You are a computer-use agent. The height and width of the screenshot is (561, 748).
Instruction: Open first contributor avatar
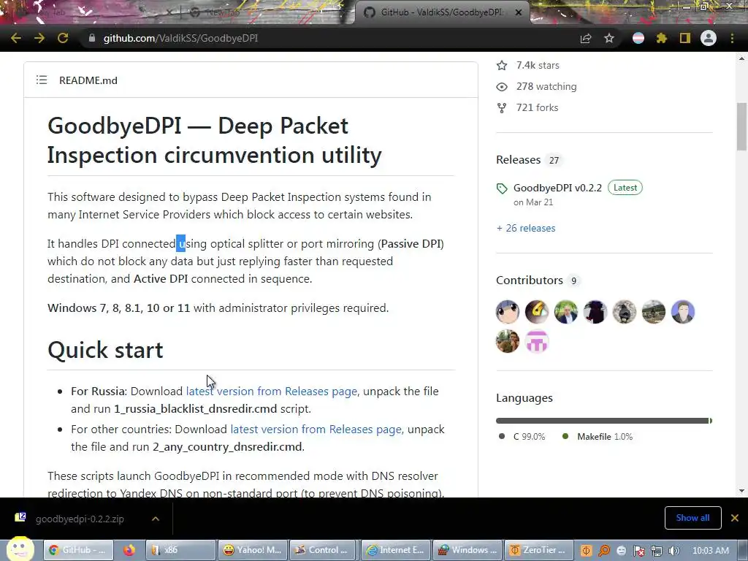point(508,312)
